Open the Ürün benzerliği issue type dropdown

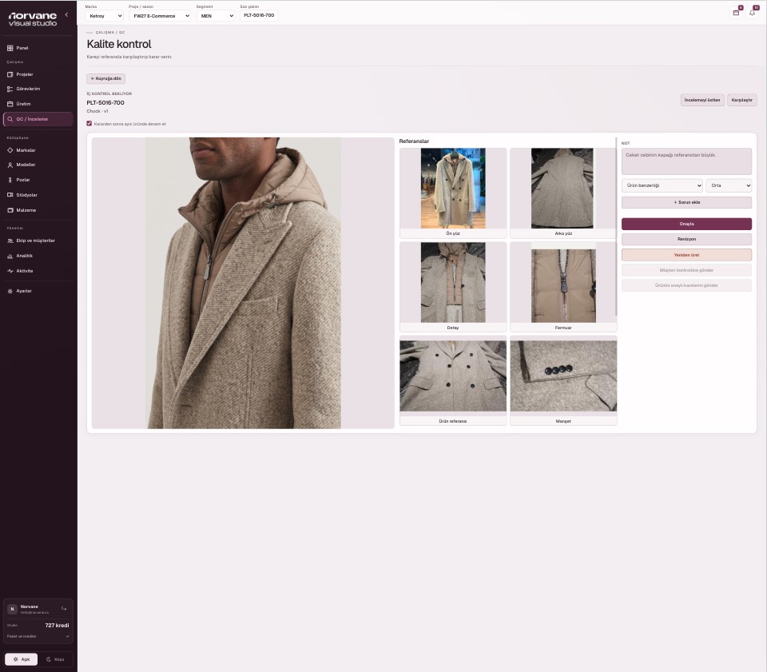[662, 185]
